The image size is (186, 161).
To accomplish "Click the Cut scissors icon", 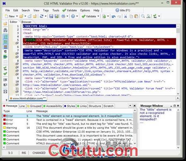I will tap(125, 16).
